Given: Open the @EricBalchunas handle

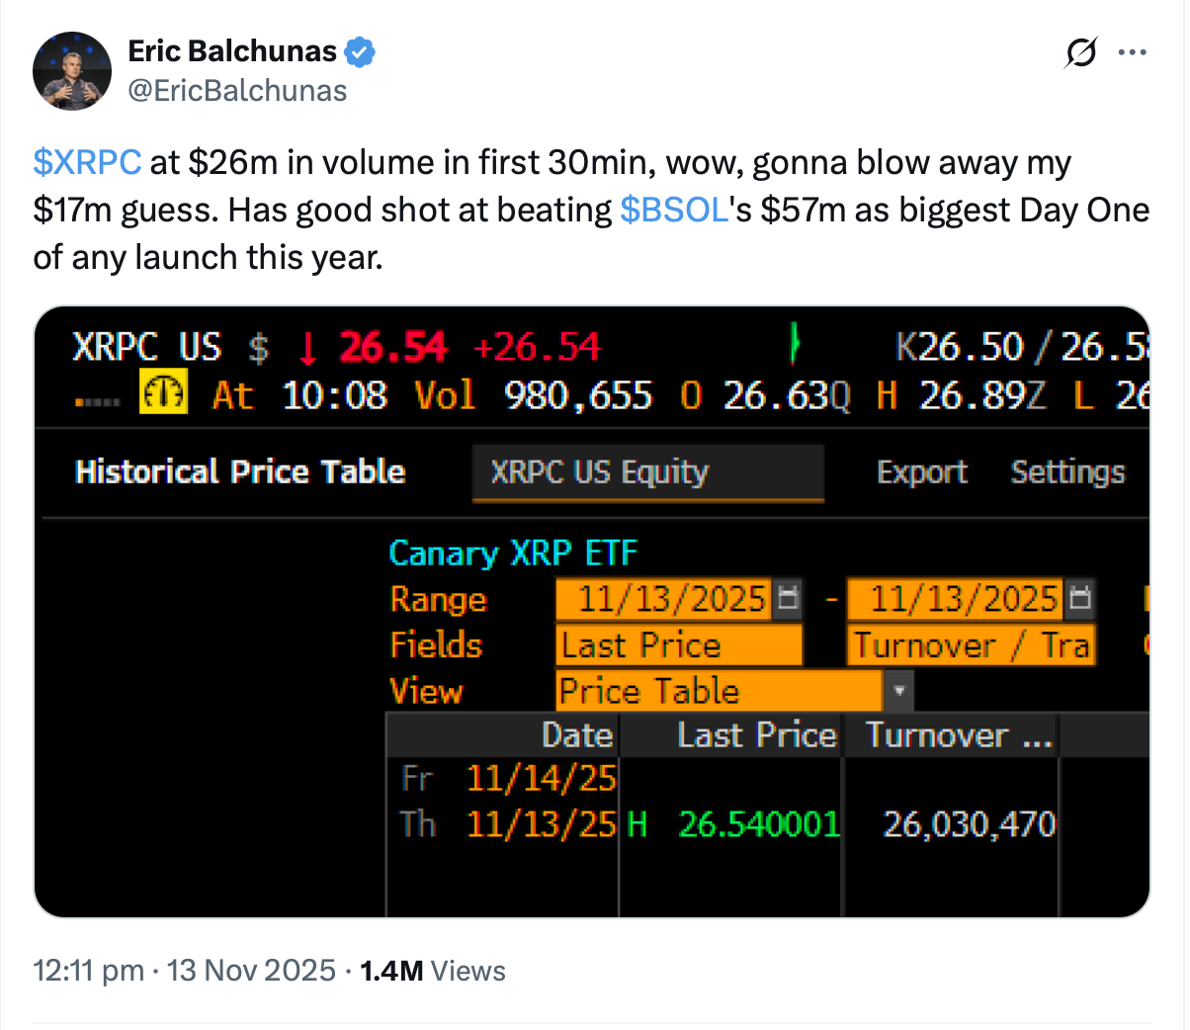Looking at the screenshot, I should click(237, 91).
